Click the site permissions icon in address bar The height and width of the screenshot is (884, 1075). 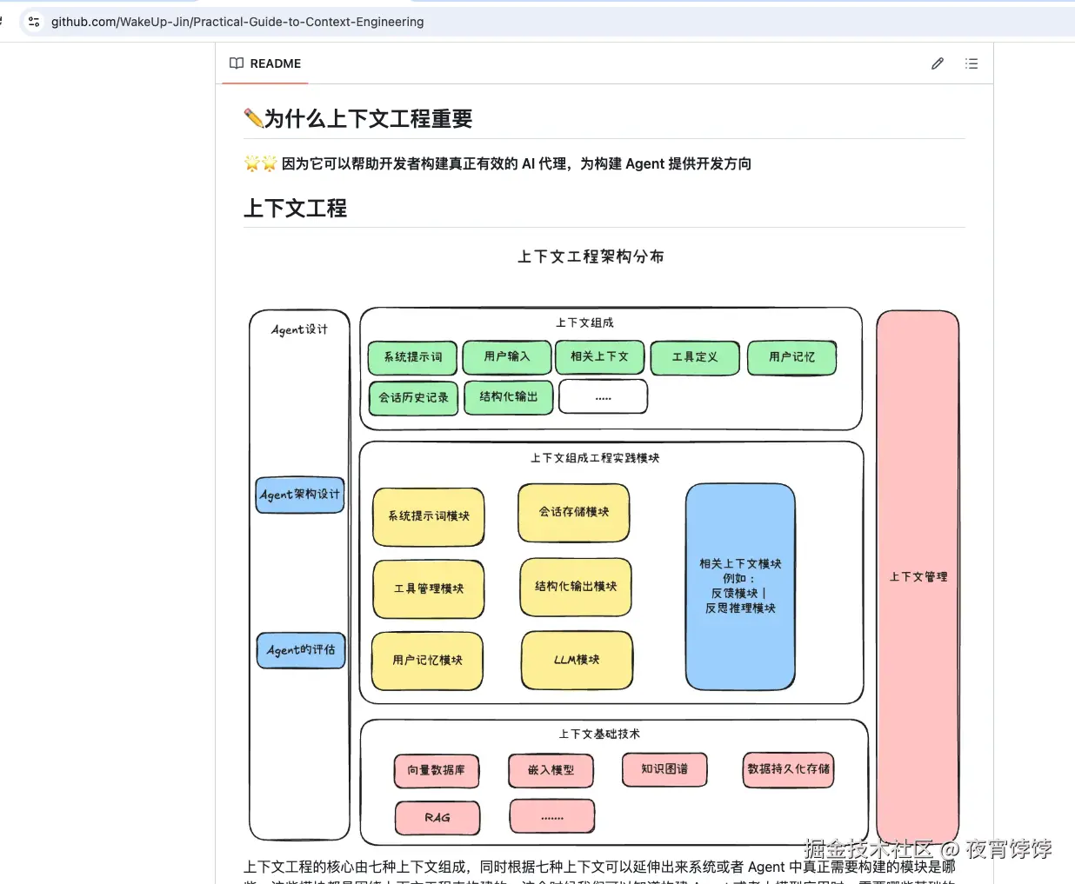33,22
